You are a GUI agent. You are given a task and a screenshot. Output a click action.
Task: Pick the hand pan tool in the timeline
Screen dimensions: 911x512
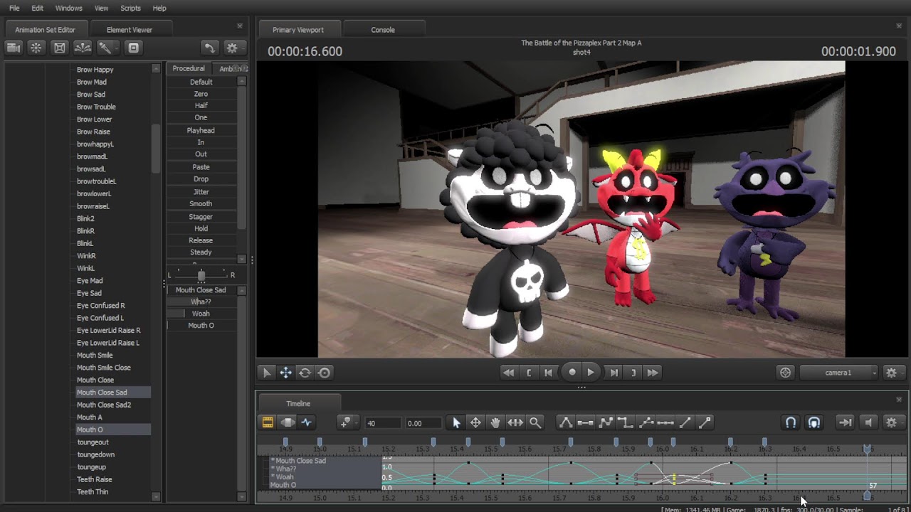pyautogui.click(x=495, y=422)
